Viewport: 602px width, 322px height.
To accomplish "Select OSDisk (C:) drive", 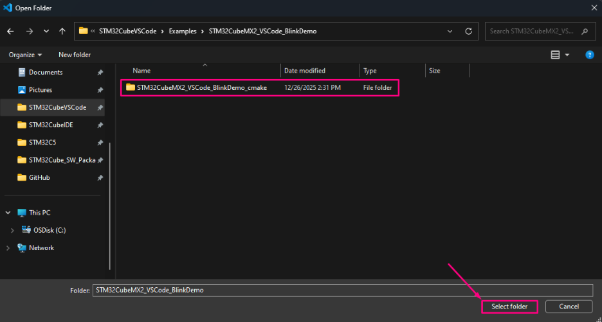I will 50,230.
